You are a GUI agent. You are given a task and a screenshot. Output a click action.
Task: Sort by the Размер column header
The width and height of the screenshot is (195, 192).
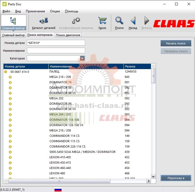[x=137, y=66]
